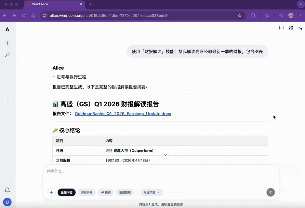Close the Wind Alice tab

coord(81,4)
